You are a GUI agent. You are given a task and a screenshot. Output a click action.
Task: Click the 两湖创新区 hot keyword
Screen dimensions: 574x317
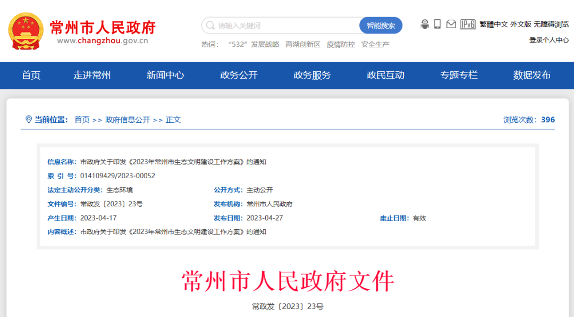(303, 45)
